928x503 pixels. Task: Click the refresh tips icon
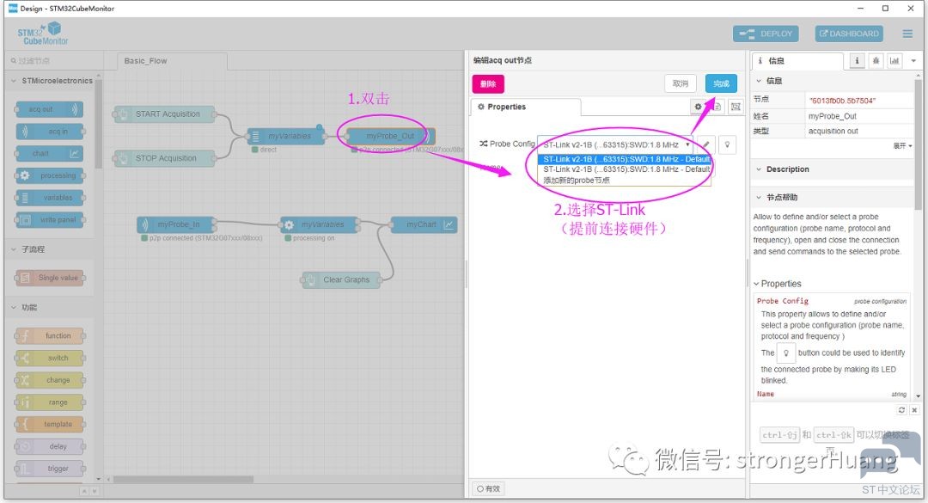901,410
